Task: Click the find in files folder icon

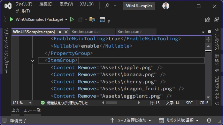Action: tap(92, 19)
